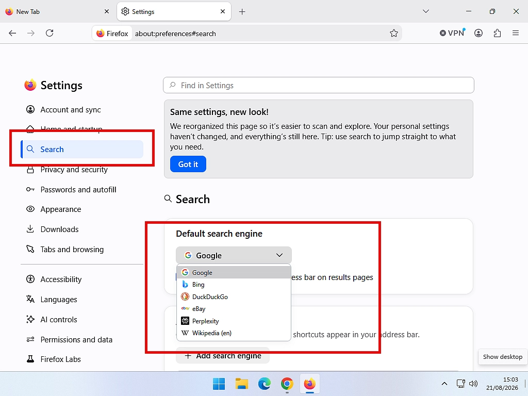
Task: Open Microsoft Edge from taskbar
Action: pyautogui.click(x=265, y=384)
